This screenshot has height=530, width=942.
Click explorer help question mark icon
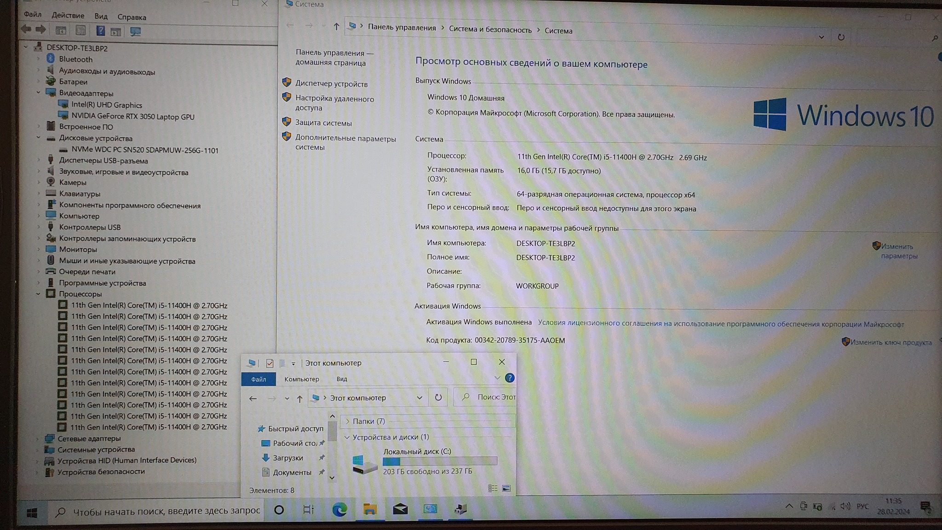point(510,378)
